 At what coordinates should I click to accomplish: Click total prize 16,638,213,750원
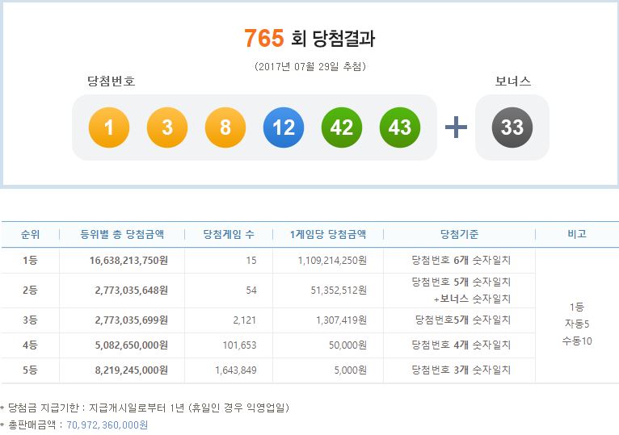pyautogui.click(x=128, y=261)
